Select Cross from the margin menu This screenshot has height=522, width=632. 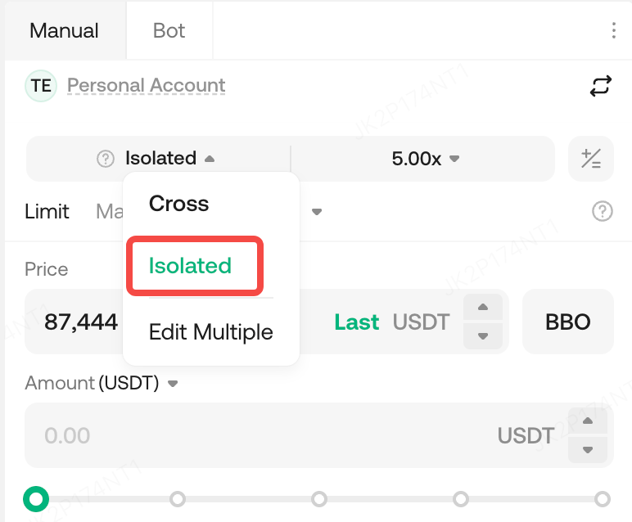[x=178, y=204]
